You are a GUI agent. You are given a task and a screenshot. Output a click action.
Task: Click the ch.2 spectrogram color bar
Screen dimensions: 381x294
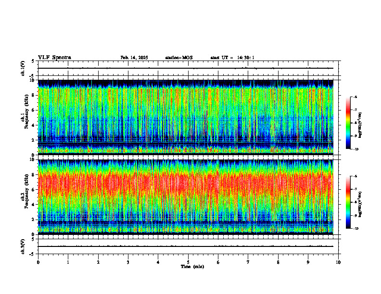click(348, 202)
